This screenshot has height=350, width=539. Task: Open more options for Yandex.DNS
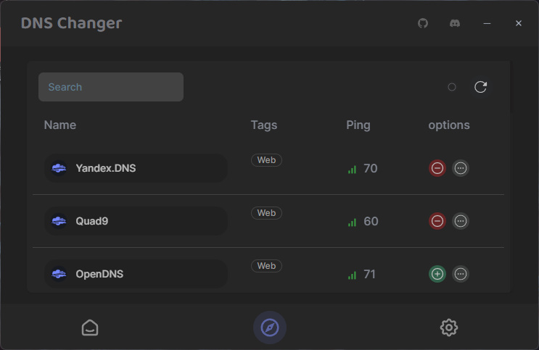click(x=461, y=168)
